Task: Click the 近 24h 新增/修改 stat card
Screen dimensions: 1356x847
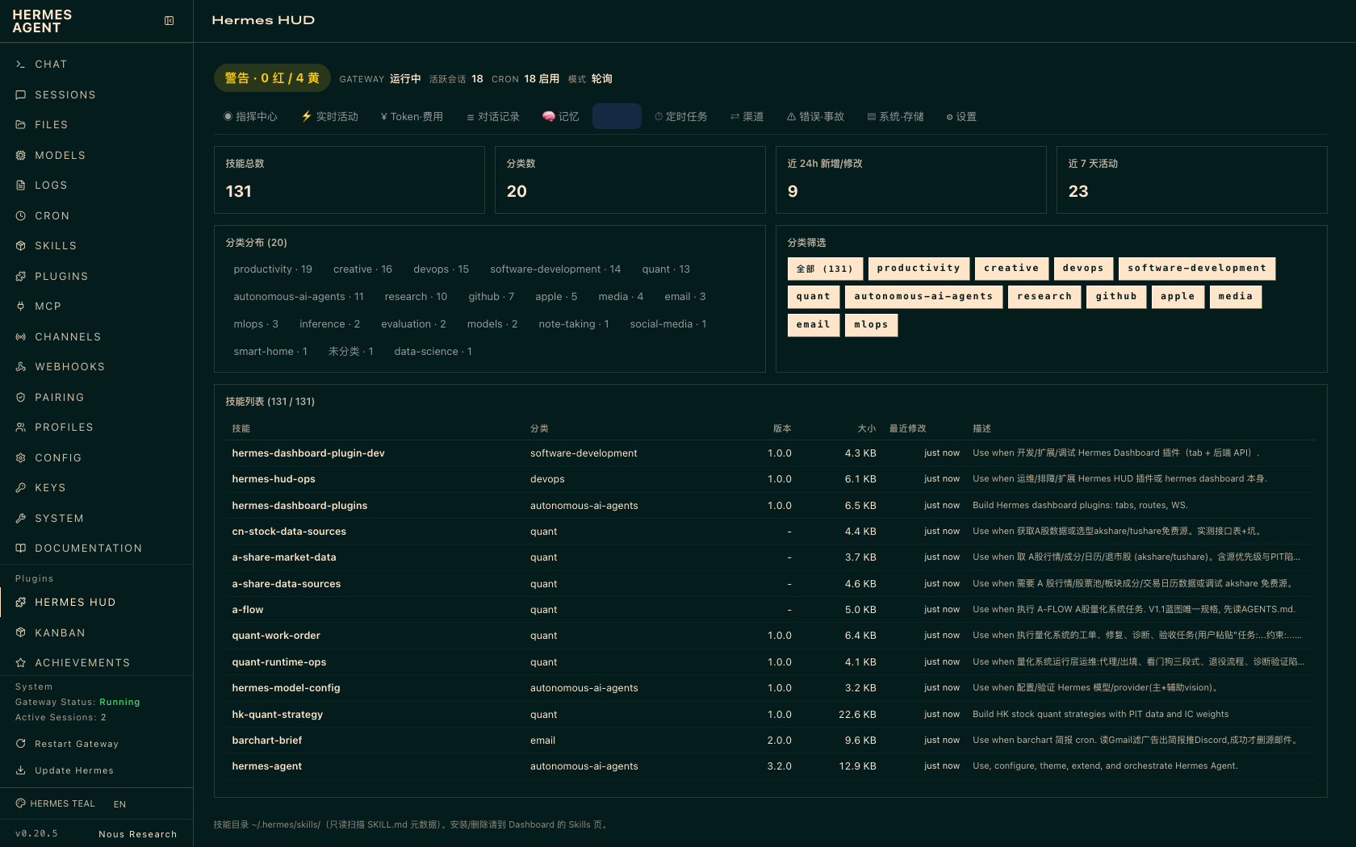Action: point(911,180)
